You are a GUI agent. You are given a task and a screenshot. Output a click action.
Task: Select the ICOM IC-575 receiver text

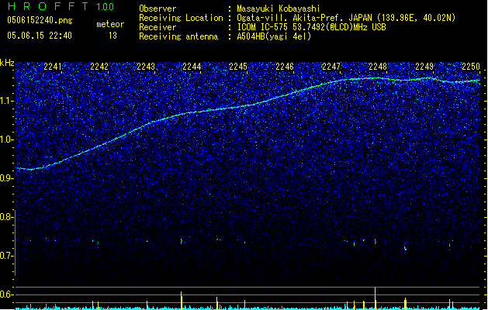[311, 27]
